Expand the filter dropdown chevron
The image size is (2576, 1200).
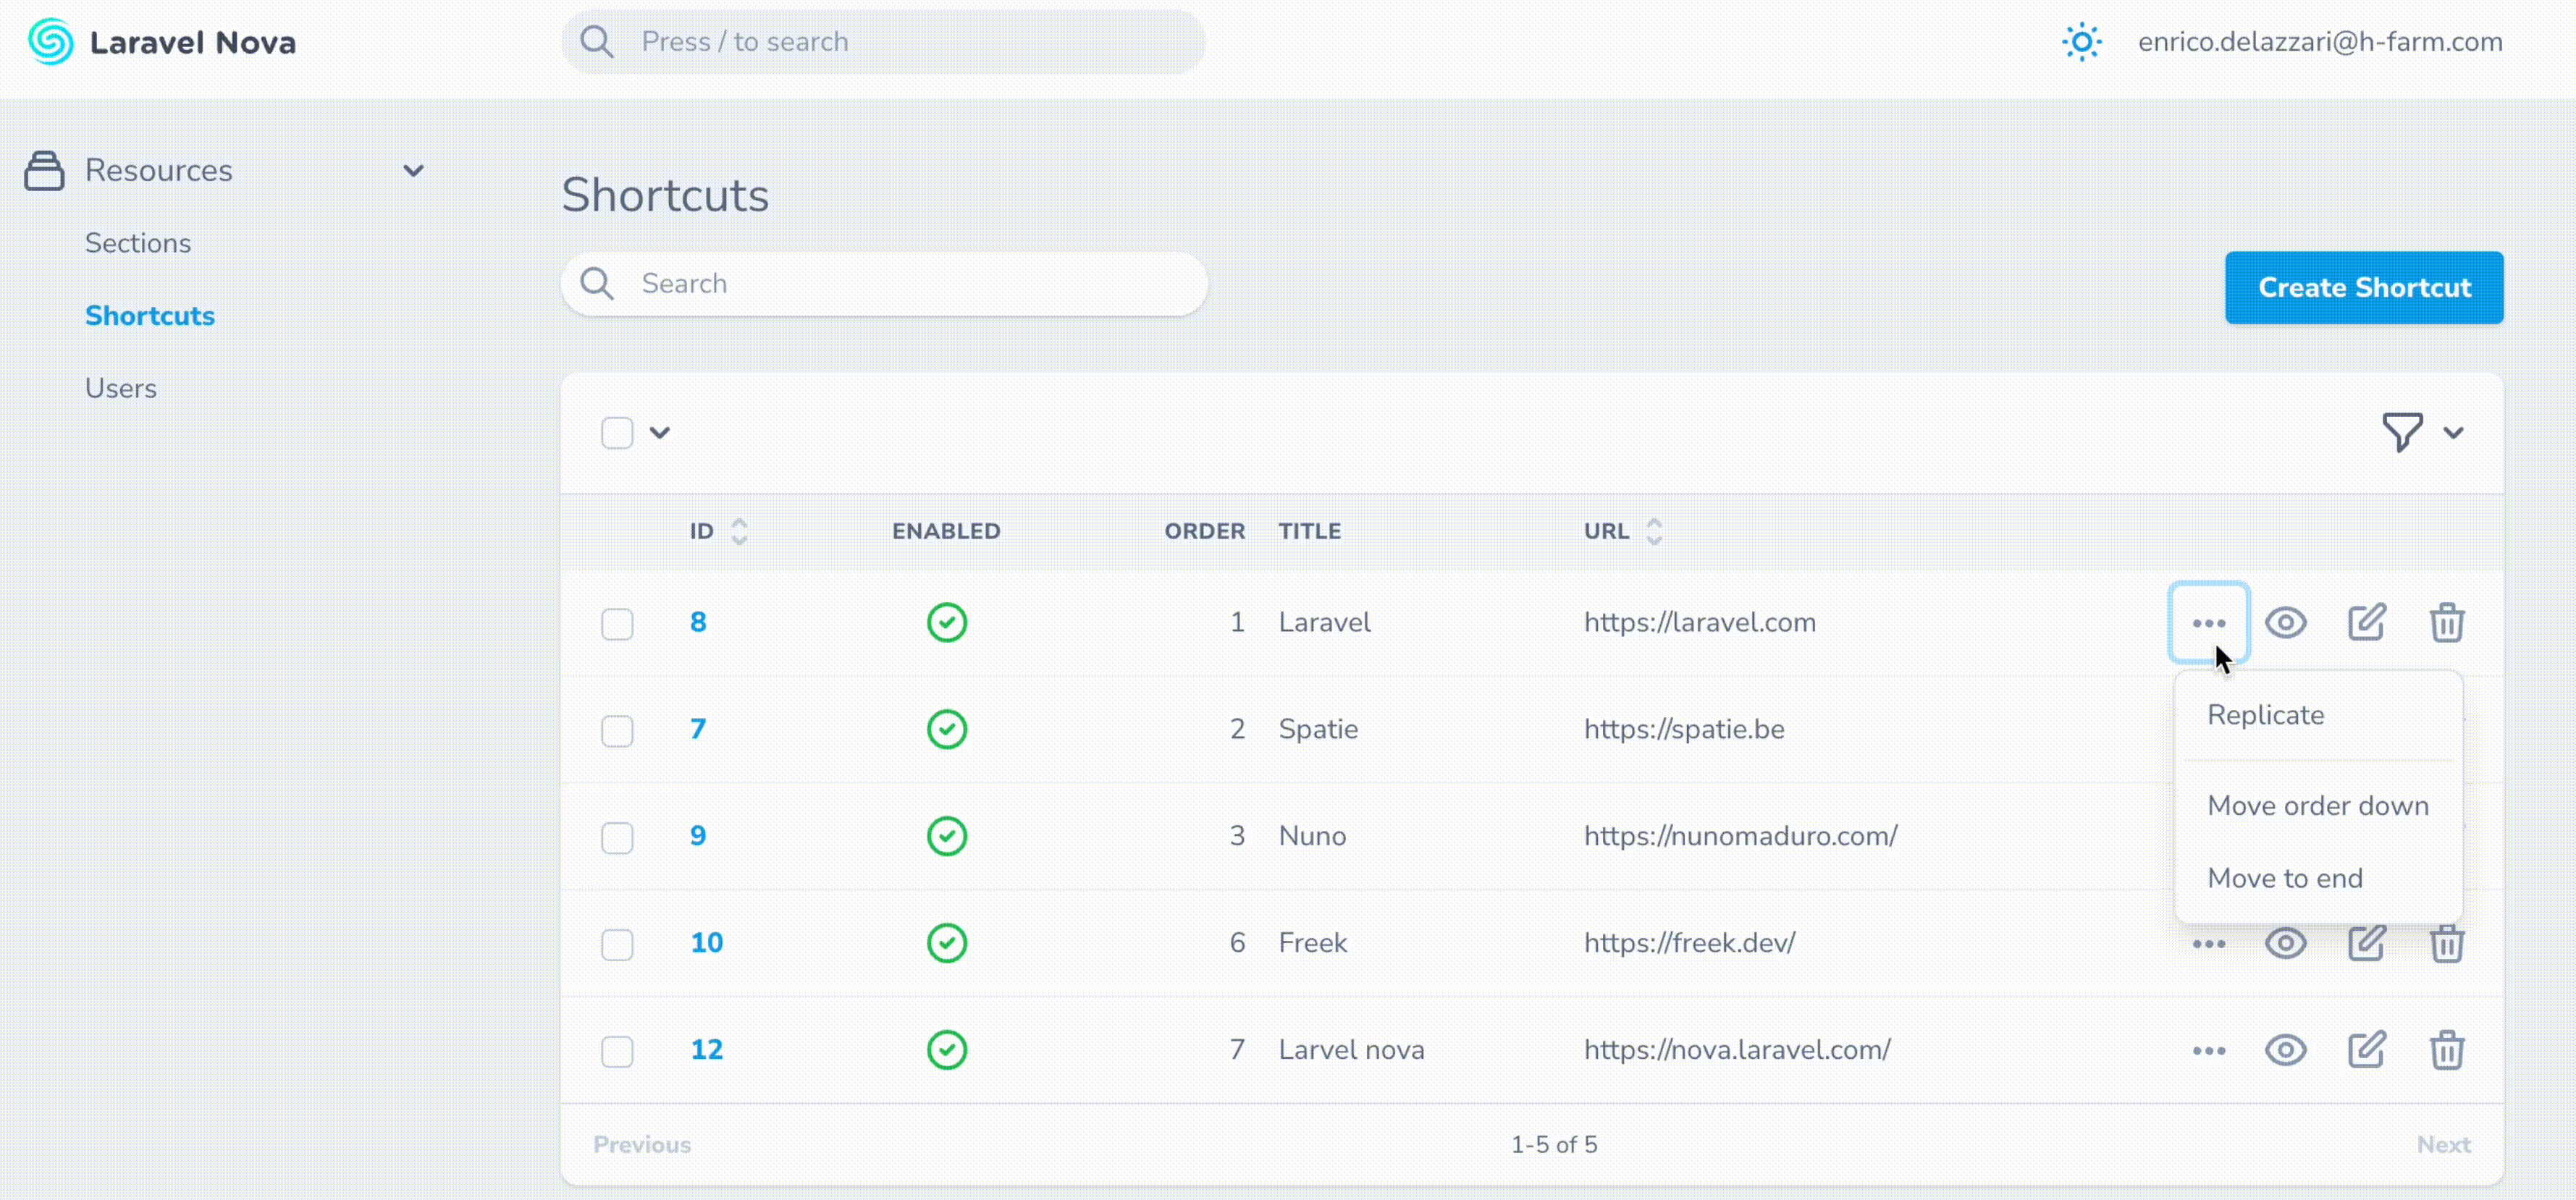click(2453, 433)
